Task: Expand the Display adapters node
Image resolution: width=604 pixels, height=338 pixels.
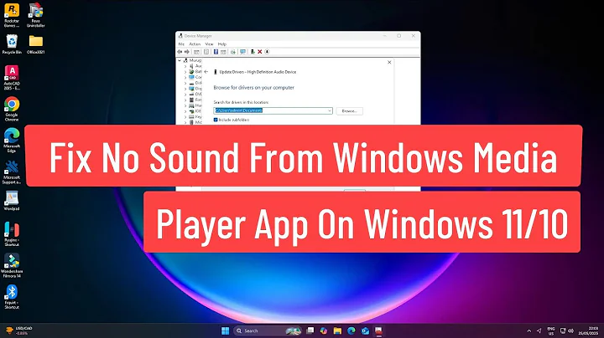Action: pyautogui.click(x=185, y=89)
